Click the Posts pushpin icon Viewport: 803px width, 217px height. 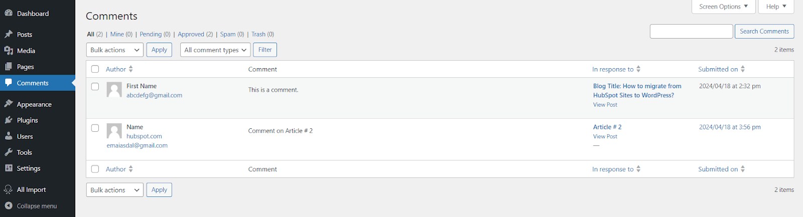pos(9,34)
